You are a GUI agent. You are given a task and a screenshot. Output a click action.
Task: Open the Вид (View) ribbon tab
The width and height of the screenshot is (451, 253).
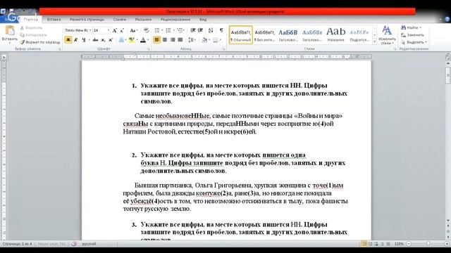click(x=203, y=20)
